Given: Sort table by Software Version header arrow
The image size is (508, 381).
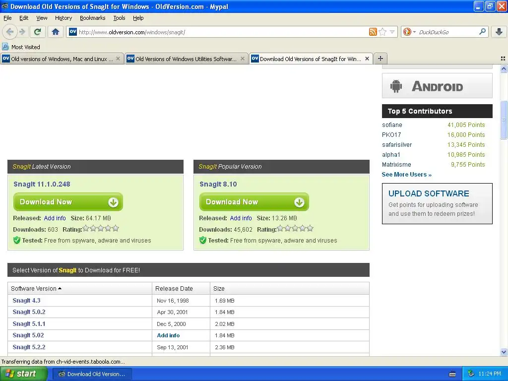Looking at the screenshot, I should tap(60, 288).
